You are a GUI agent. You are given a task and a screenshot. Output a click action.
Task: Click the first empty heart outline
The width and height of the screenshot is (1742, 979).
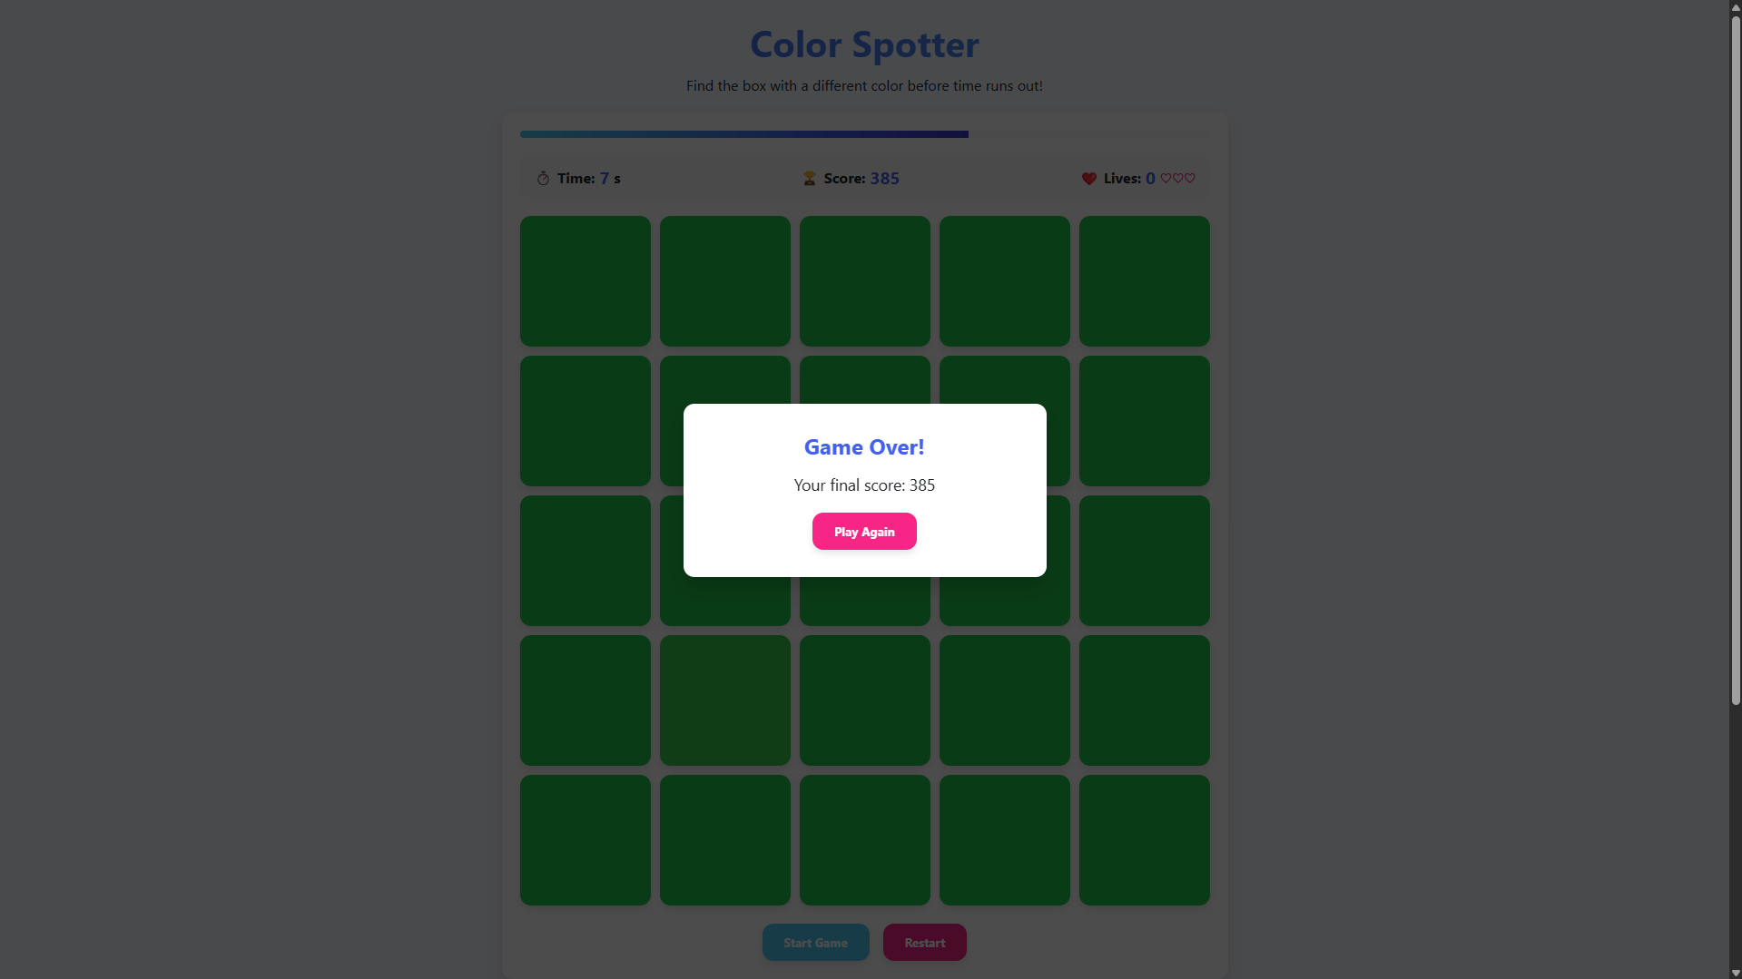point(1166,179)
